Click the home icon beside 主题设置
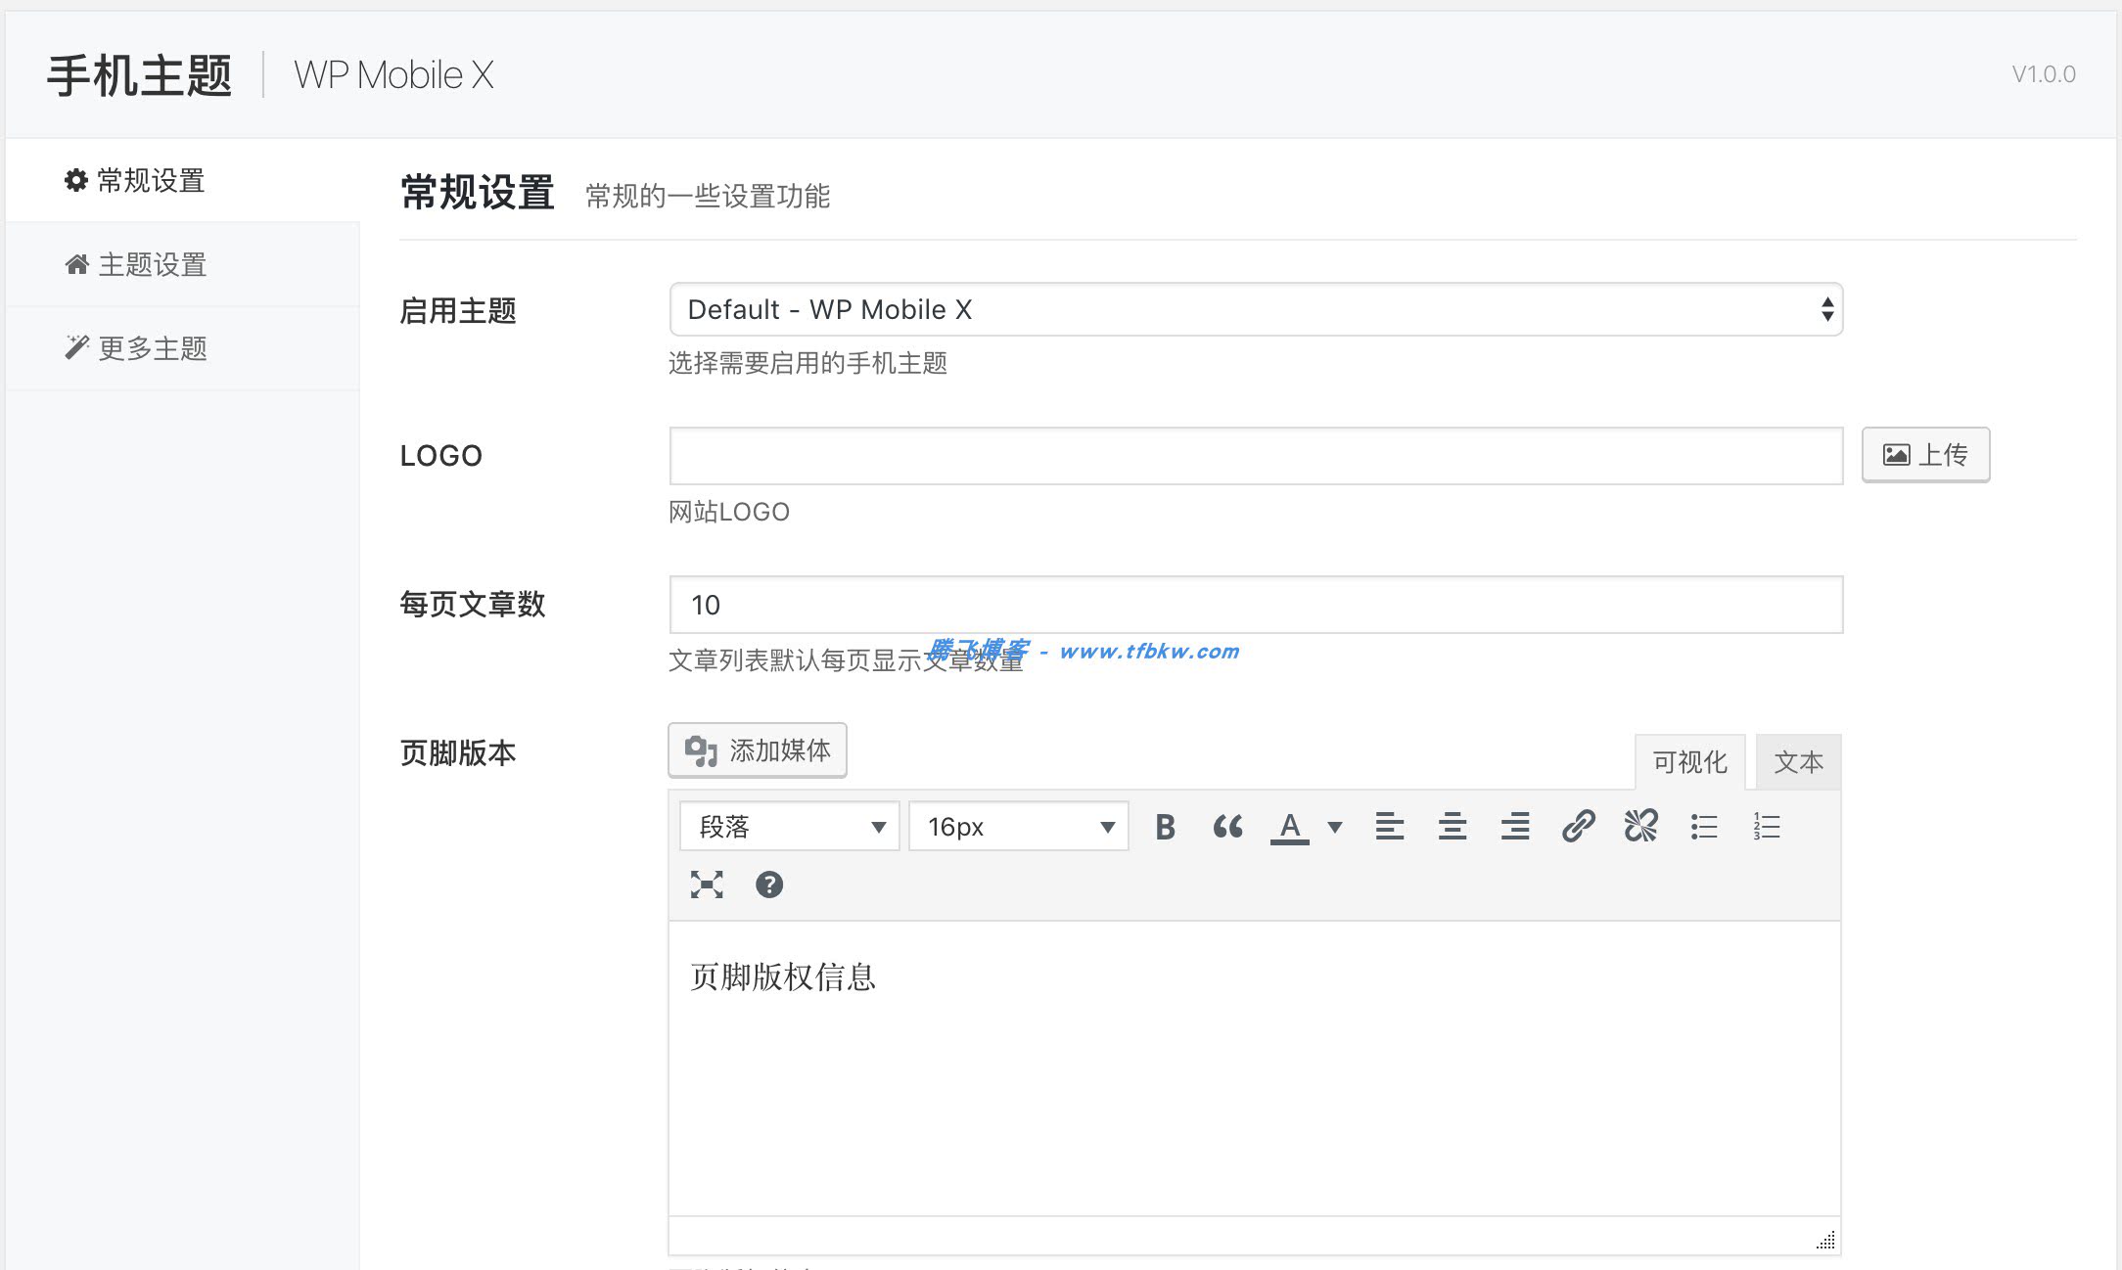This screenshot has width=2122, height=1270. (77, 264)
